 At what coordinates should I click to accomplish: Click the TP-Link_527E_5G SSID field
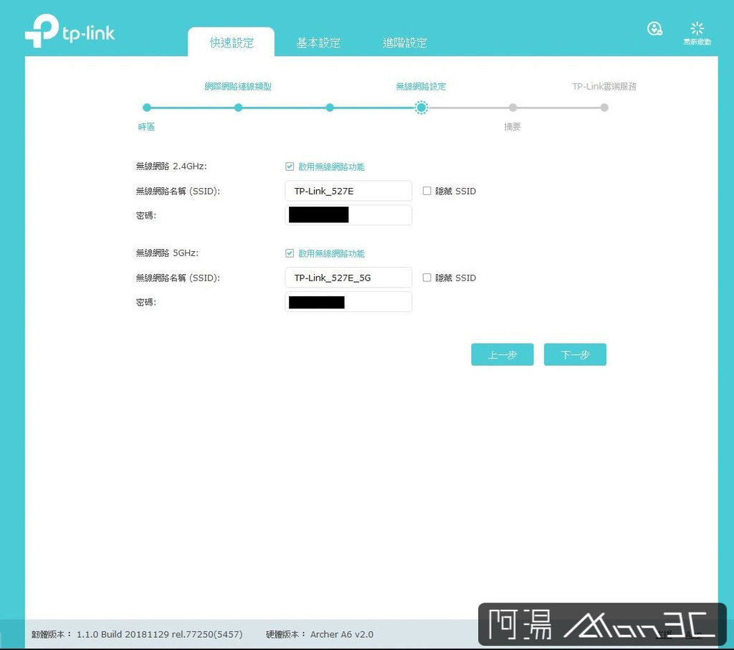(348, 278)
